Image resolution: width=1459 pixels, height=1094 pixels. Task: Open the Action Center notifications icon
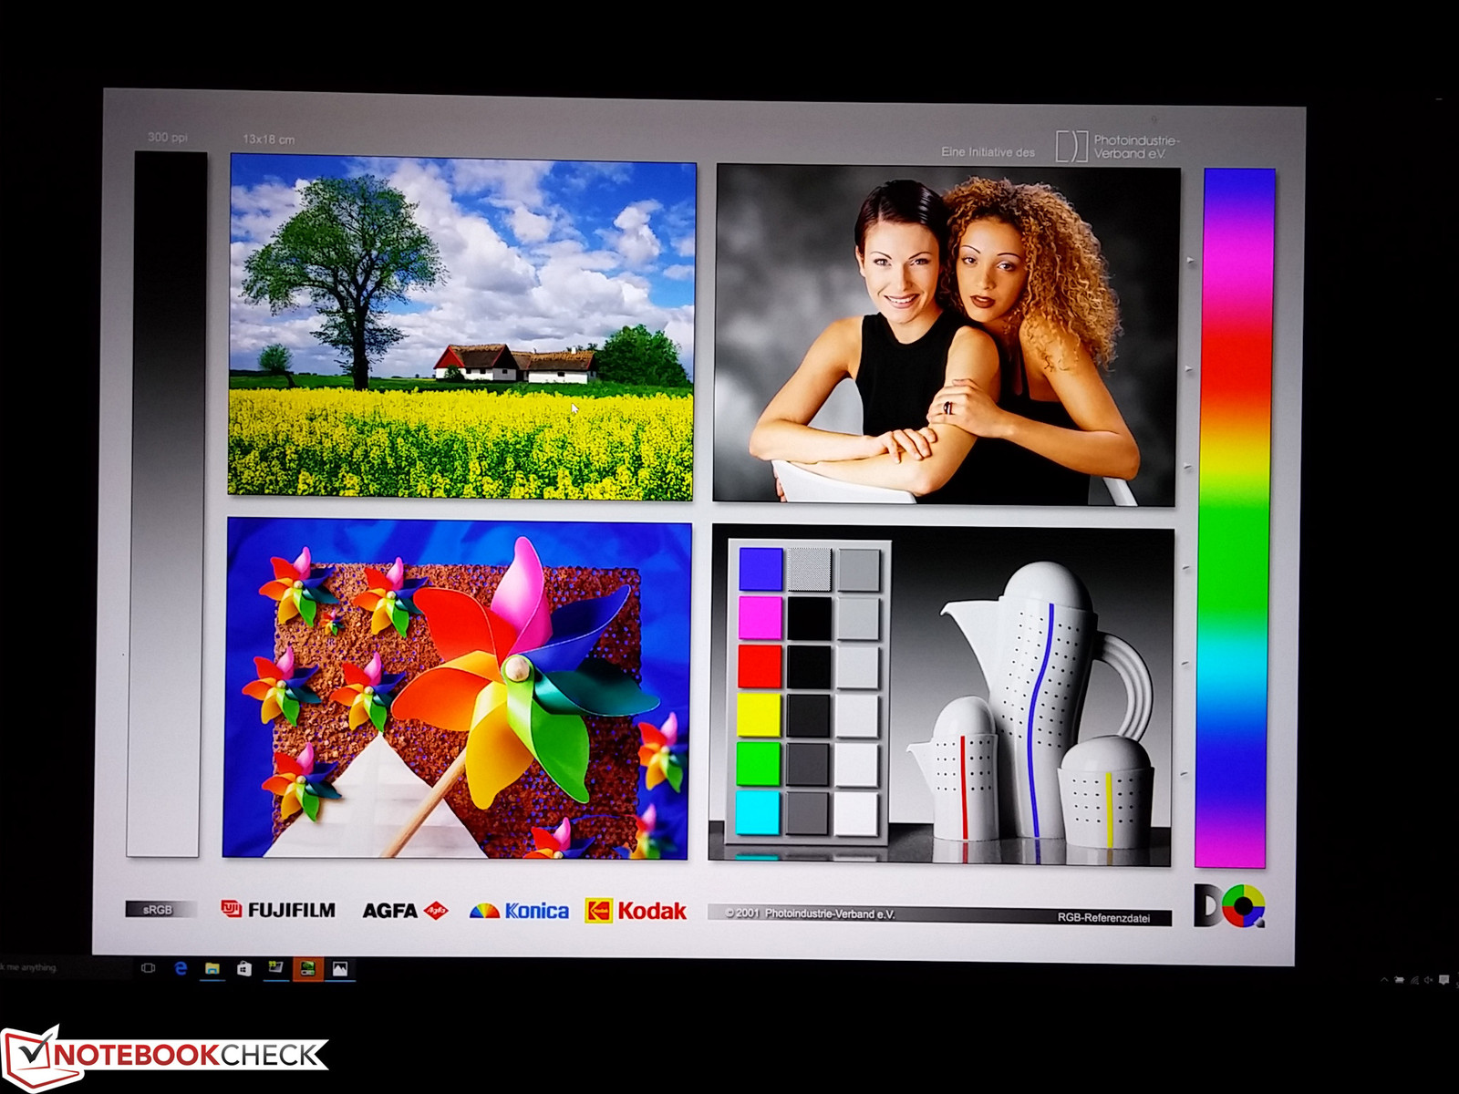1444,980
